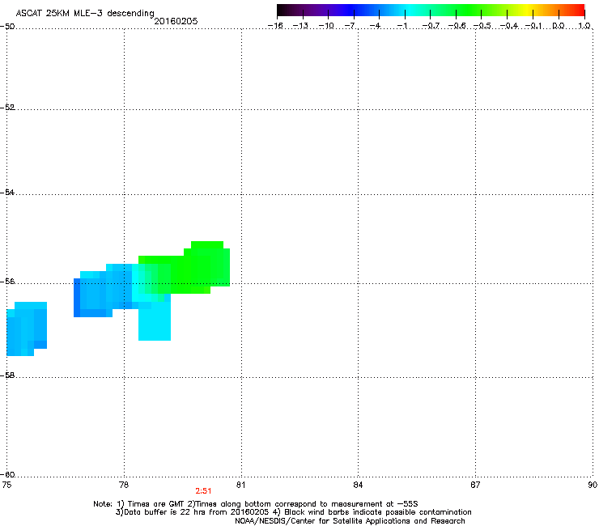Click the -16 value on the color scale

(x=275, y=26)
